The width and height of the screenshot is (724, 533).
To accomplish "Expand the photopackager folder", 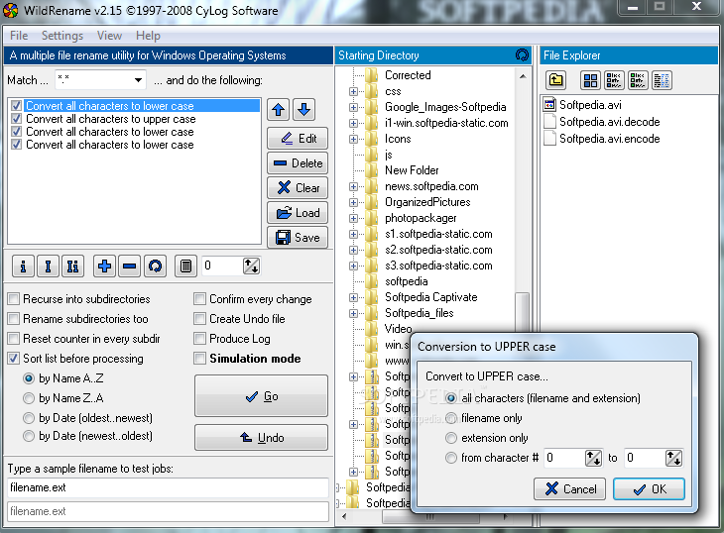I will click(x=354, y=218).
